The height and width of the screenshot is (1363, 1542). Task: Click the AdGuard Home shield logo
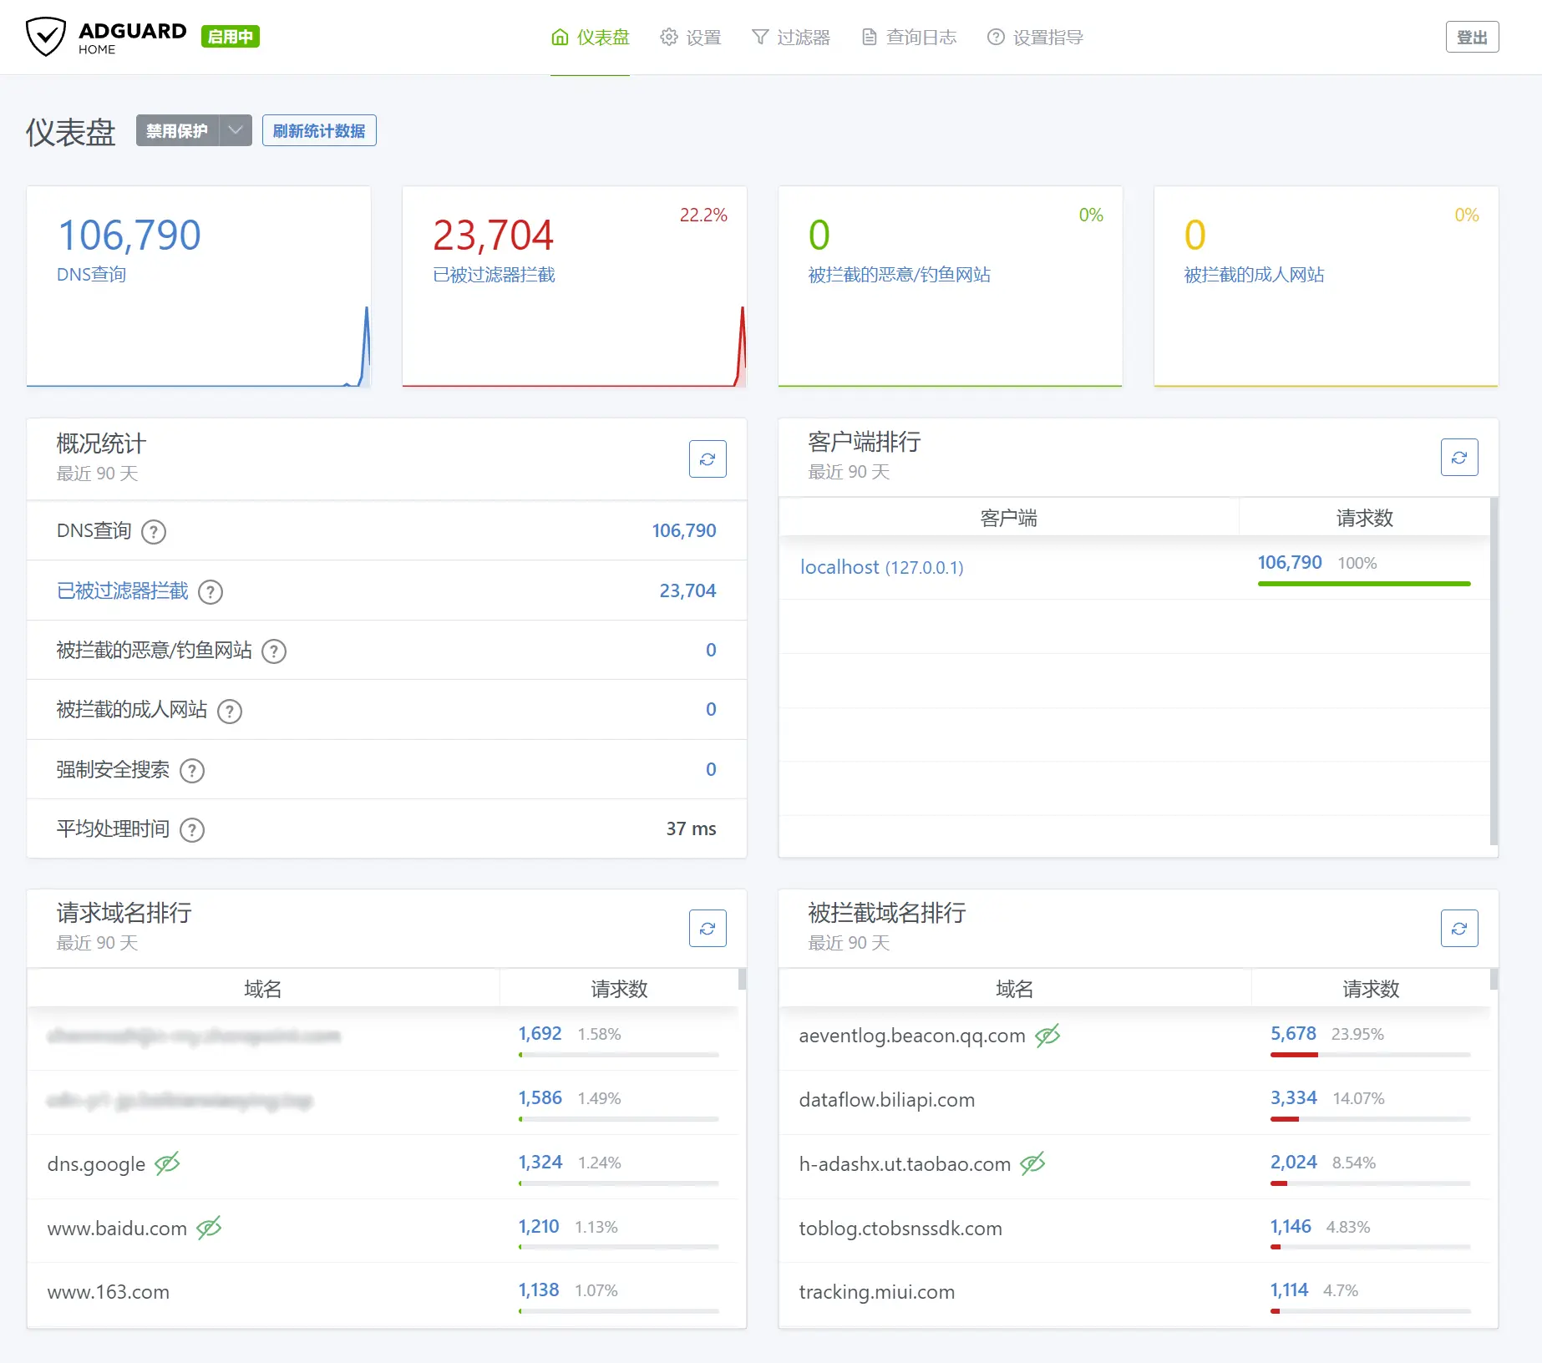point(45,37)
